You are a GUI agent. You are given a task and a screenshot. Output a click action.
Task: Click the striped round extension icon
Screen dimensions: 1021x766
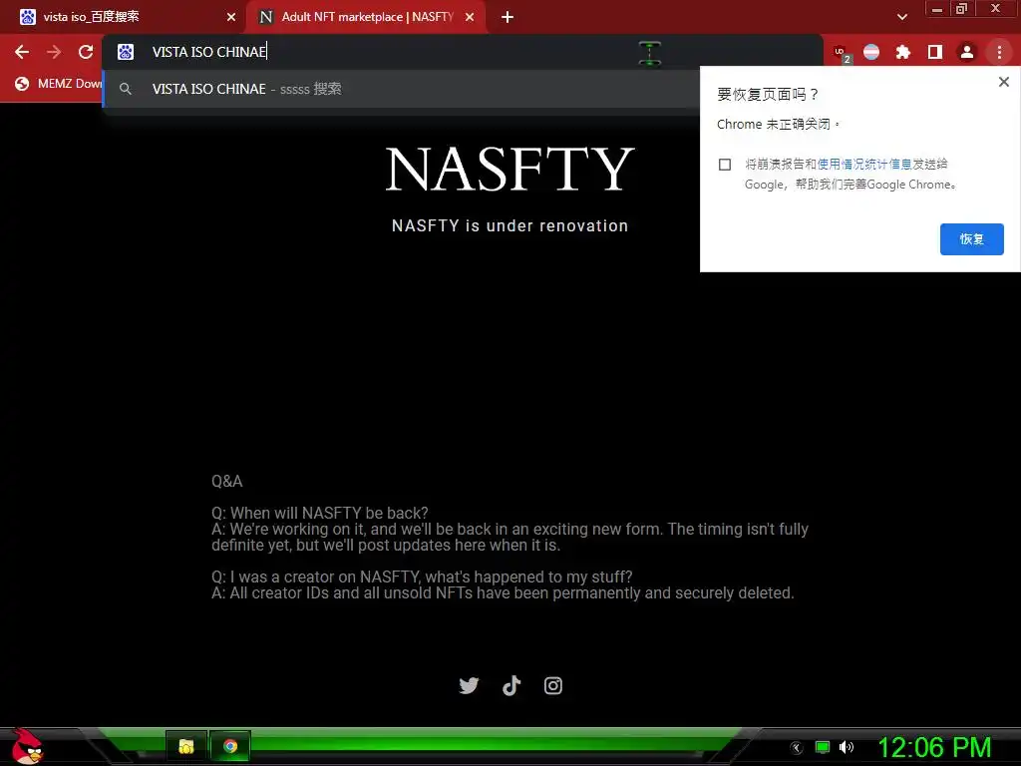871,52
